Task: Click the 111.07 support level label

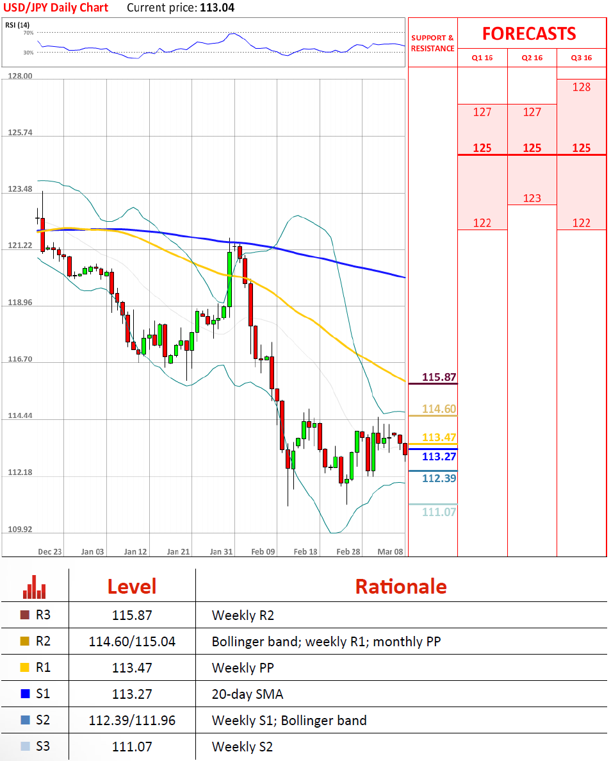Action: point(439,512)
